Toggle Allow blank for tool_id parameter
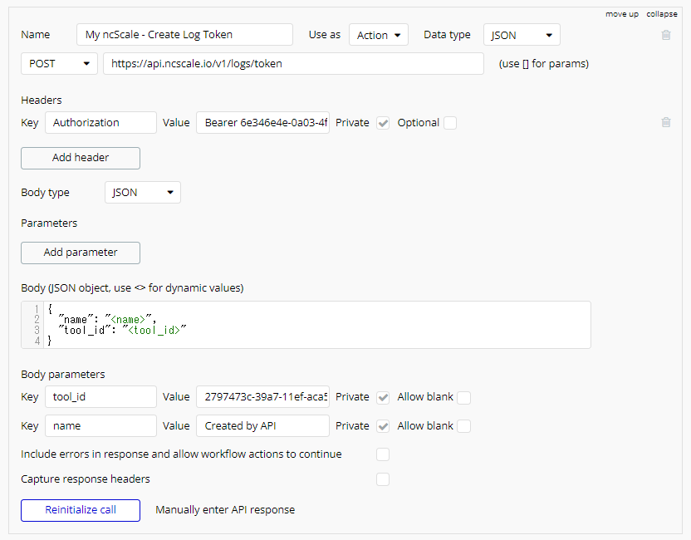 pyautogui.click(x=463, y=397)
